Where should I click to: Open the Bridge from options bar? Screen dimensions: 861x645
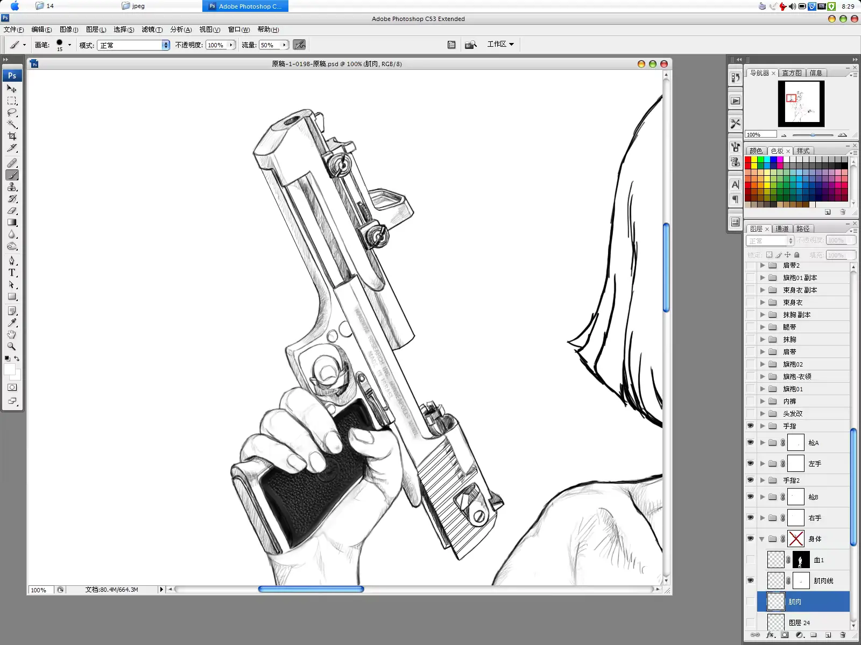tap(471, 45)
